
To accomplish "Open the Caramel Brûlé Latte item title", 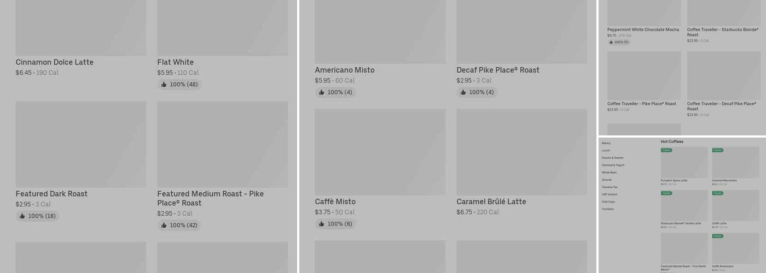I will point(491,202).
